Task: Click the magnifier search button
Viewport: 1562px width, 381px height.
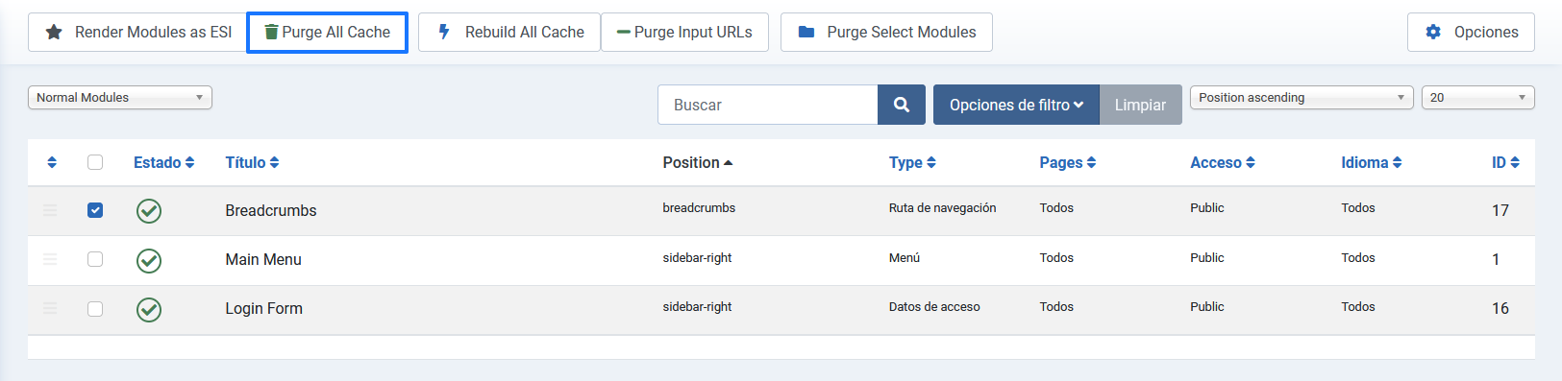Action: point(902,105)
